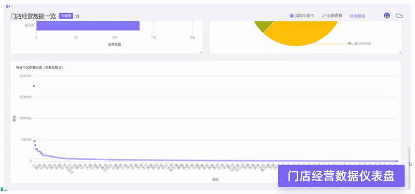
Task: Click the cloud status icon
Action: click(x=399, y=16)
